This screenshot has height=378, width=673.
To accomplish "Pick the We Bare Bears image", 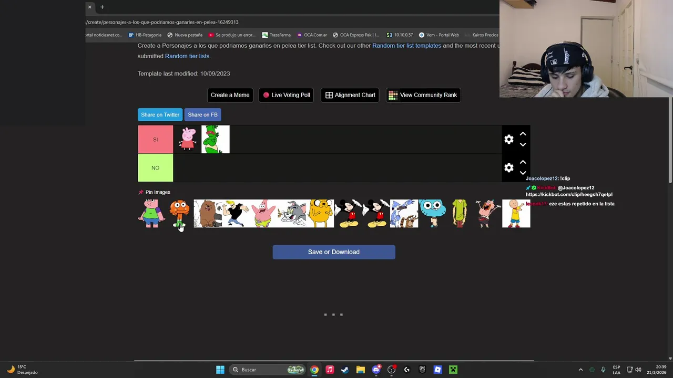I will click(208, 213).
